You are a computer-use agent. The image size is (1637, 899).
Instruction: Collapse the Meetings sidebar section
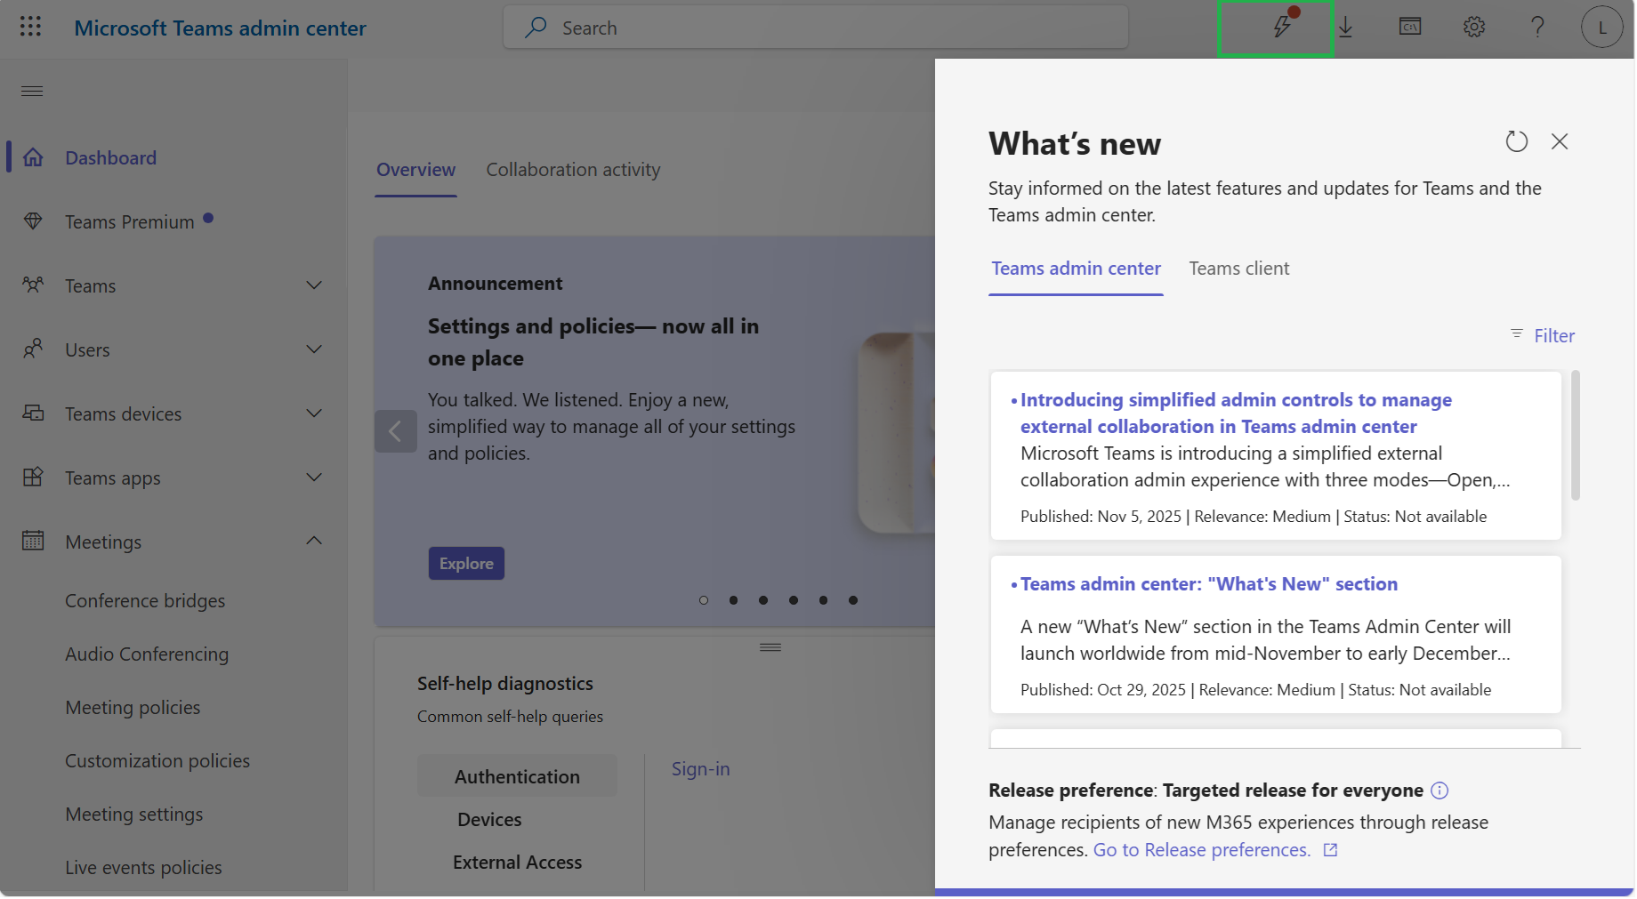click(313, 541)
